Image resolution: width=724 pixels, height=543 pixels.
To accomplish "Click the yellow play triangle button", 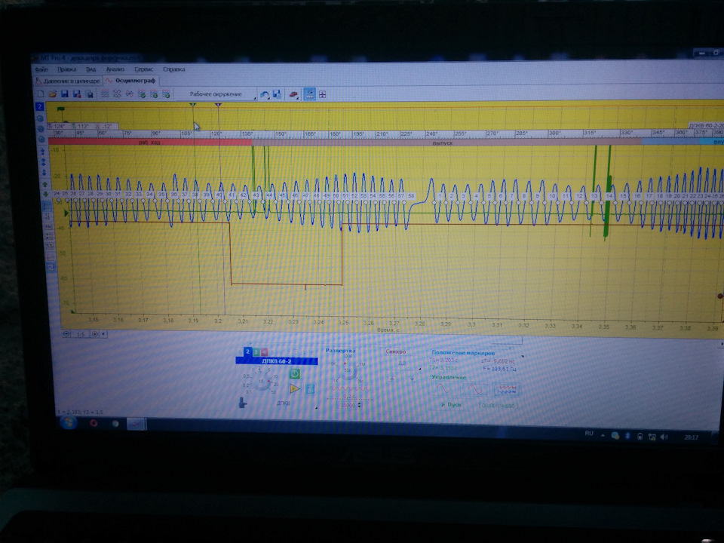I will click(x=294, y=389).
